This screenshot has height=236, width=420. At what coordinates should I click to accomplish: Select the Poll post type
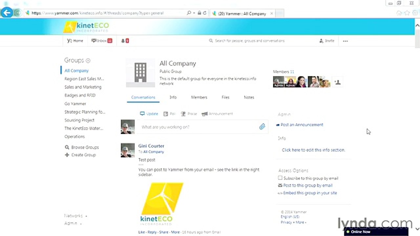(x=170, y=114)
